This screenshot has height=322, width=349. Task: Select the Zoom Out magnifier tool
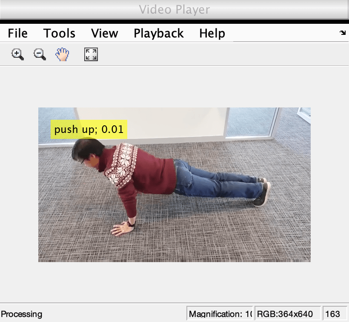point(40,54)
